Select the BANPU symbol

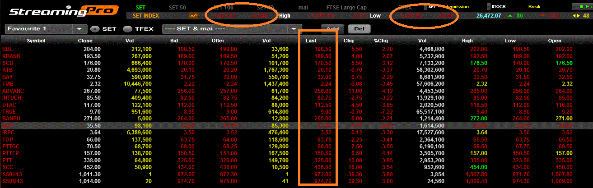coord(11,118)
